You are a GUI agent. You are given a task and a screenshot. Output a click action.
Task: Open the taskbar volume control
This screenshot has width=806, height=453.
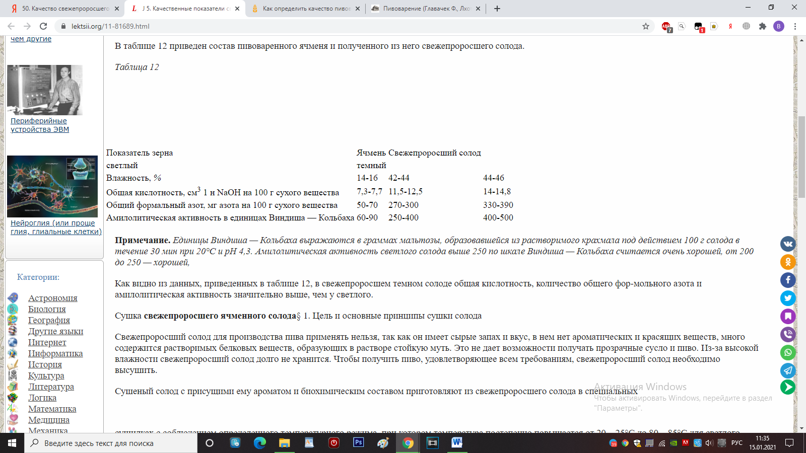click(x=709, y=443)
